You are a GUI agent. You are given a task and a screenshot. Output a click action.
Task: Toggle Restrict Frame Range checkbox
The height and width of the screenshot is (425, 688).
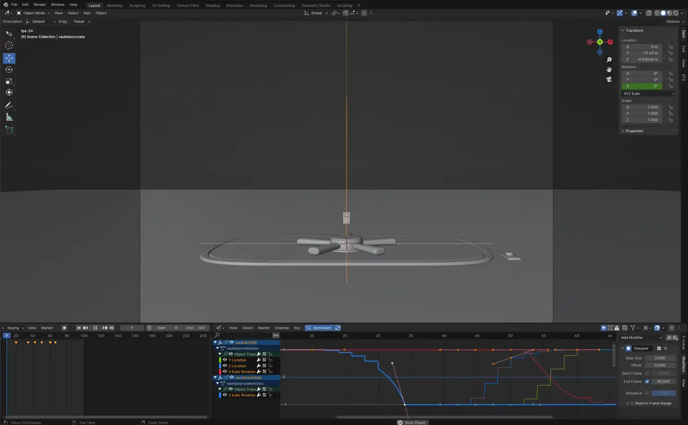click(x=632, y=404)
